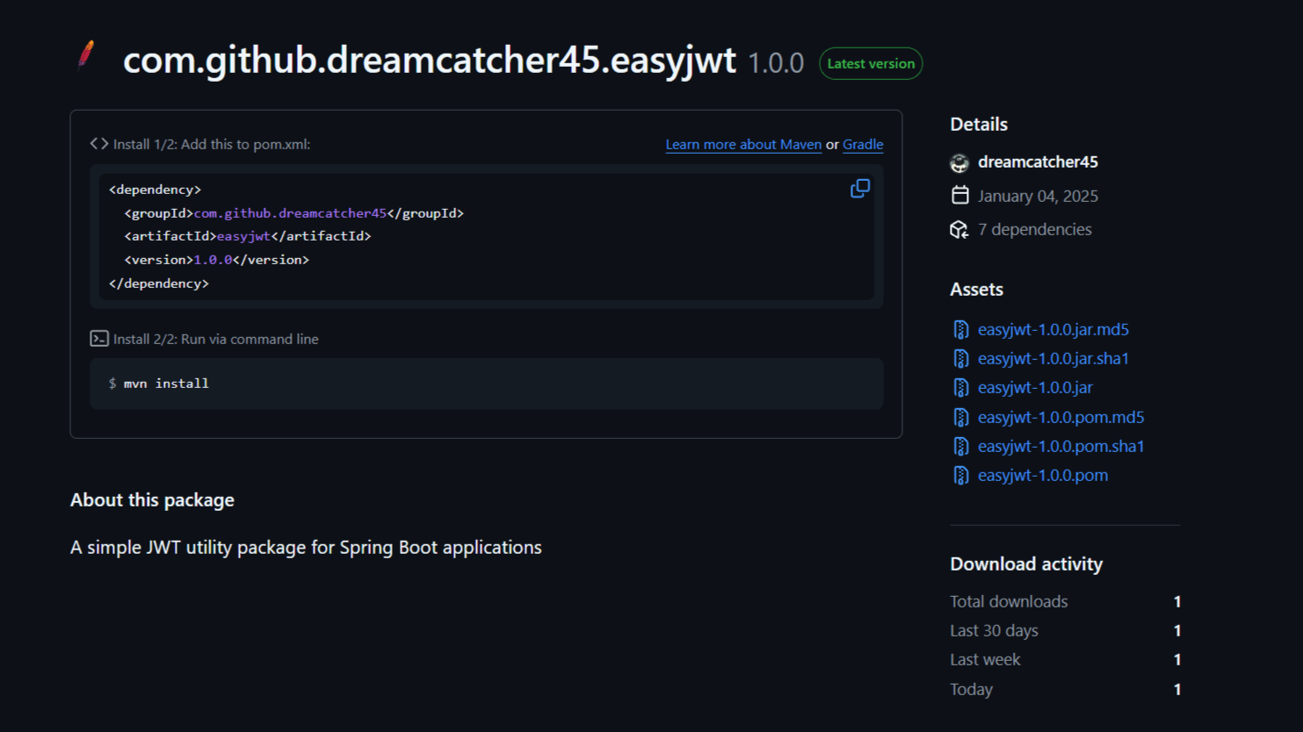1303x732 pixels.
Task: Click the dreamcatcher45 avatar icon
Action: coord(959,162)
